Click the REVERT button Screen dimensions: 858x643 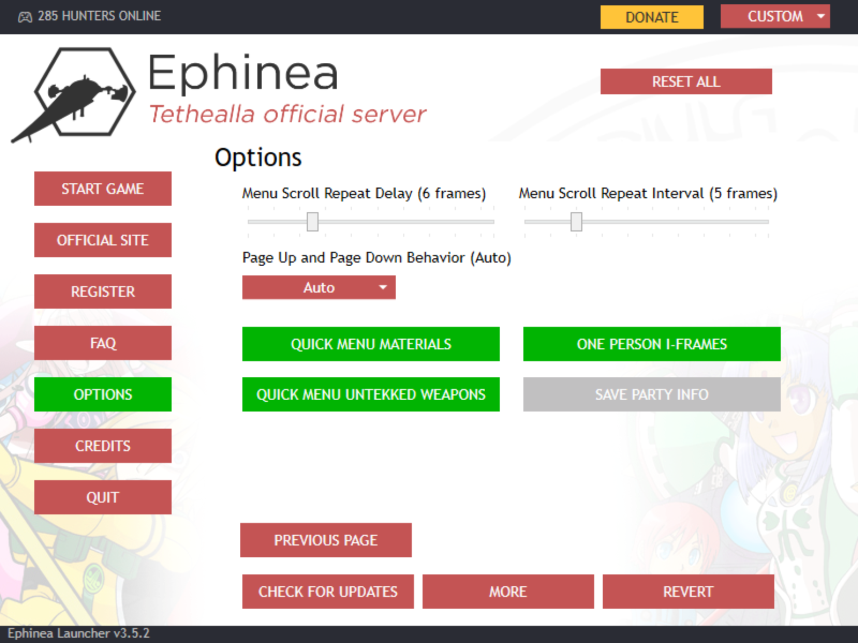point(689,592)
